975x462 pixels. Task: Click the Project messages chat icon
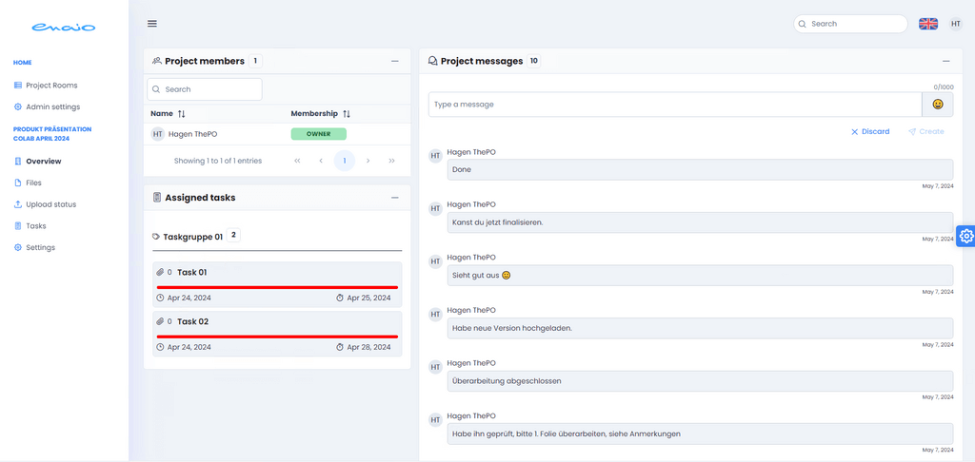coord(433,61)
